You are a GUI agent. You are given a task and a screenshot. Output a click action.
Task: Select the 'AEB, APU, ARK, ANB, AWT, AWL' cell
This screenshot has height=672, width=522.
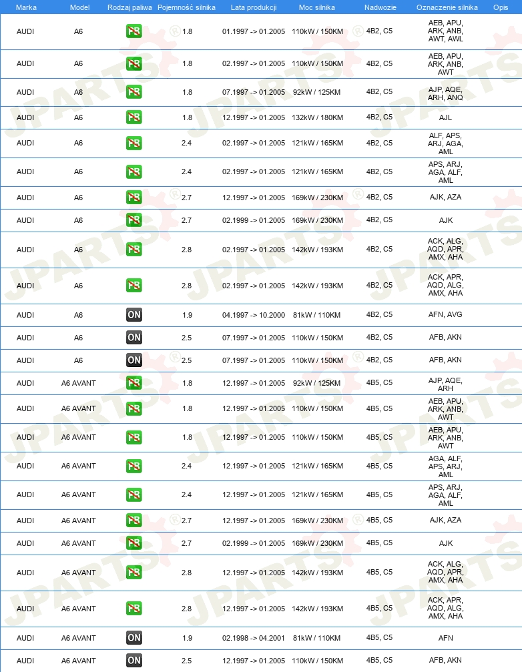pyautogui.click(x=446, y=31)
